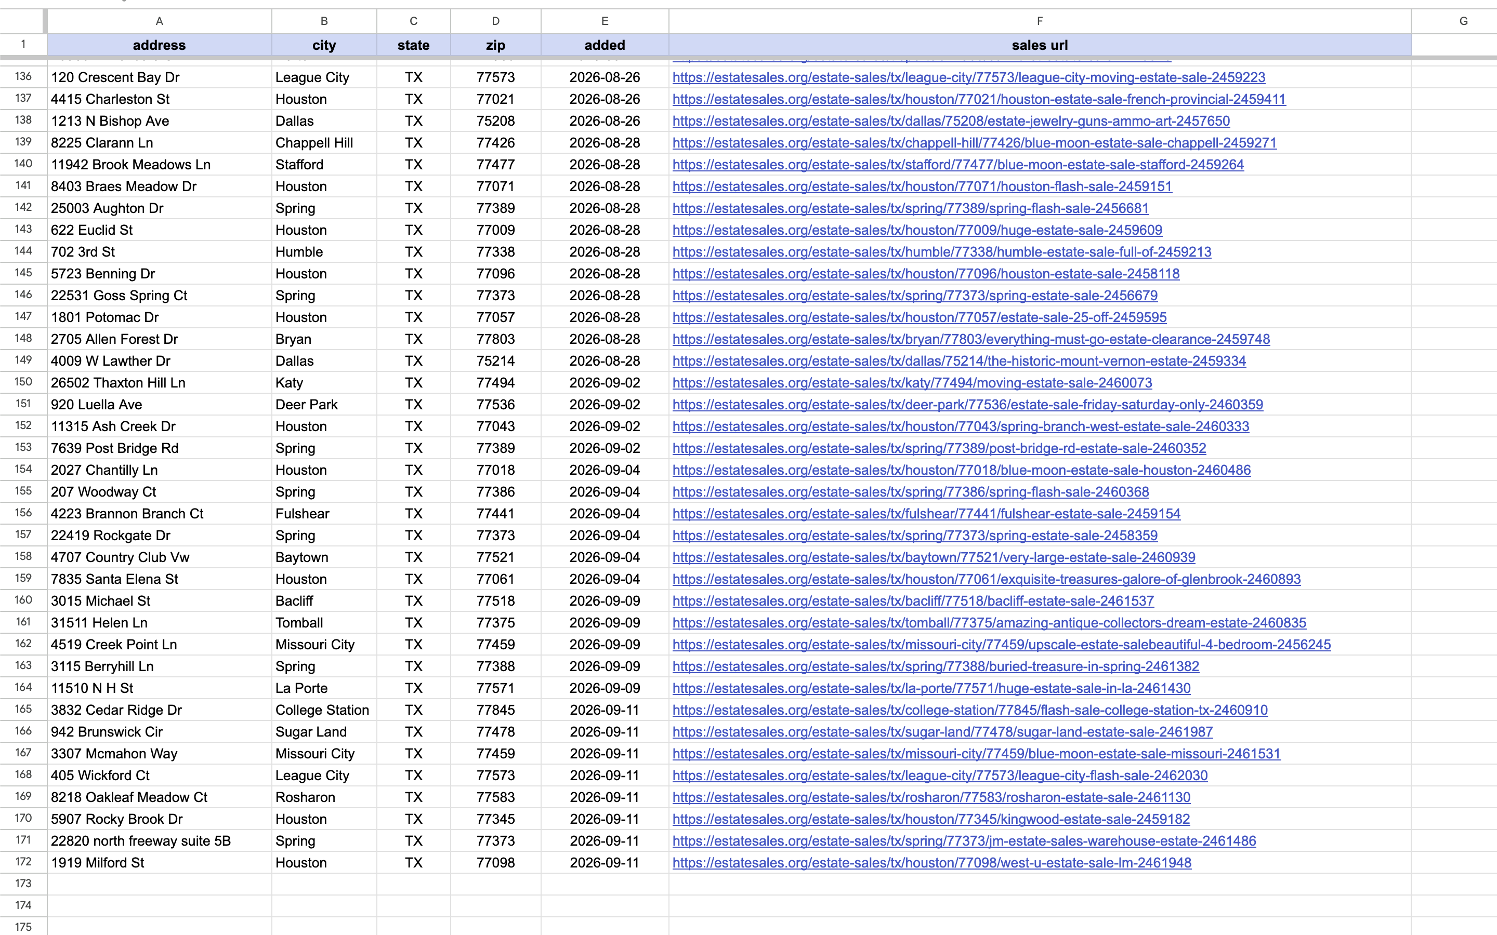Select cell '11510 N H St'
The width and height of the screenshot is (1497, 935).
point(160,688)
